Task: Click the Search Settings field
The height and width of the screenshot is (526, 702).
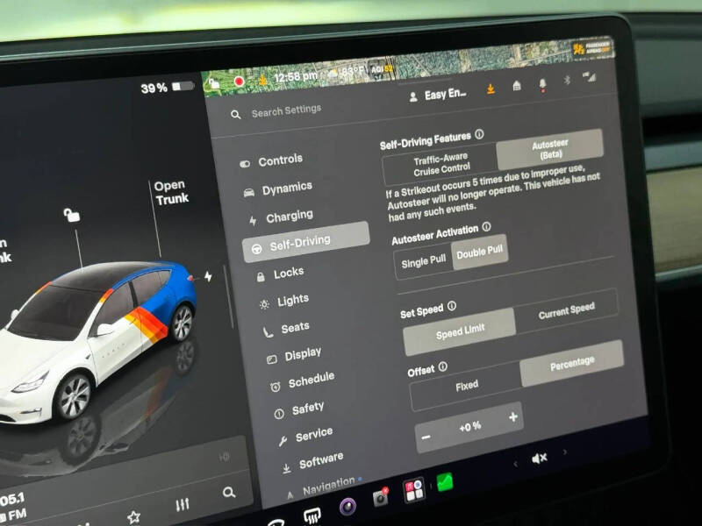Action: [x=287, y=111]
